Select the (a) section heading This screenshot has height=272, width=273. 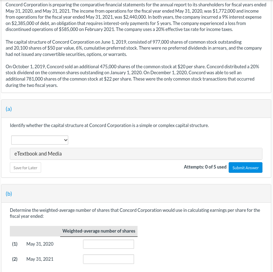9,109
